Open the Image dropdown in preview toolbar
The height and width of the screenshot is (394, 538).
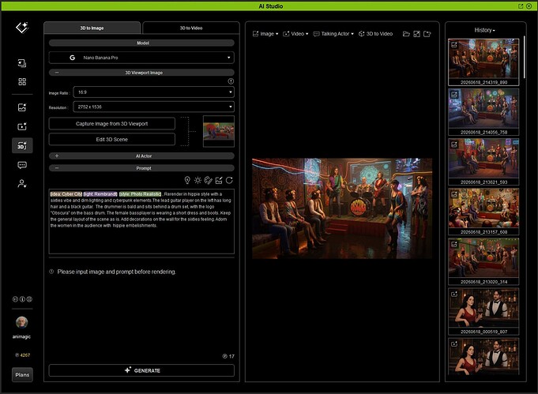click(x=265, y=34)
